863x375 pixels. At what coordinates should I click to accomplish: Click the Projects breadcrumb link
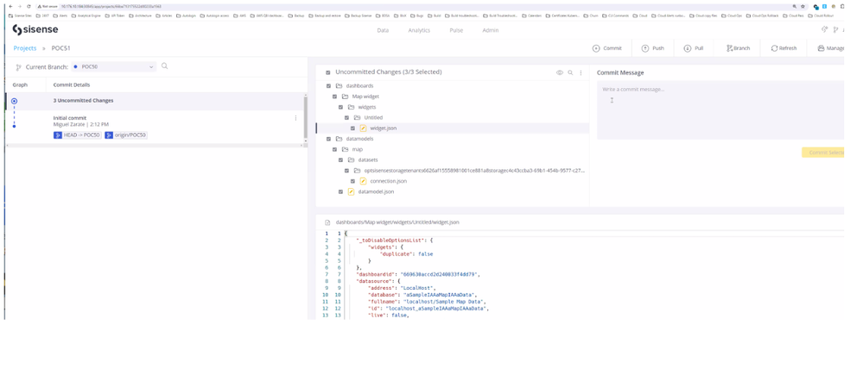(25, 48)
